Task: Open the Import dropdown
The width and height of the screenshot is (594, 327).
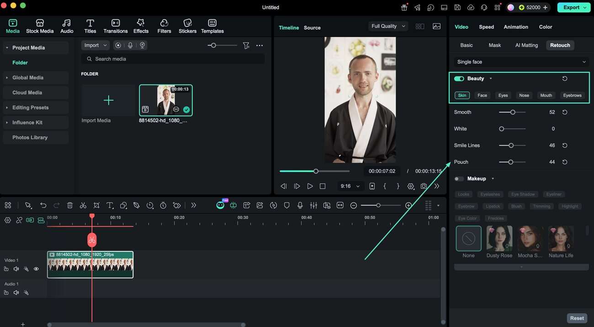Action: coord(95,45)
